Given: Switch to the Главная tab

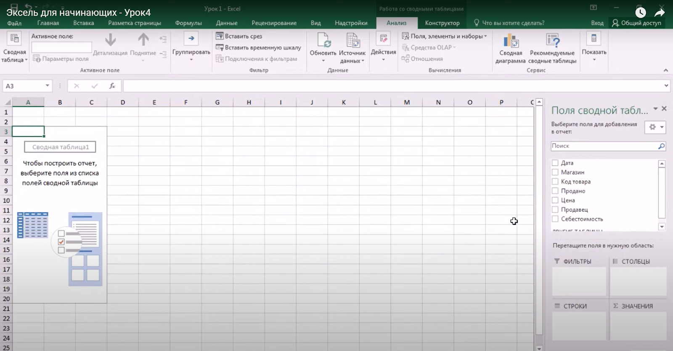Looking at the screenshot, I should point(48,23).
